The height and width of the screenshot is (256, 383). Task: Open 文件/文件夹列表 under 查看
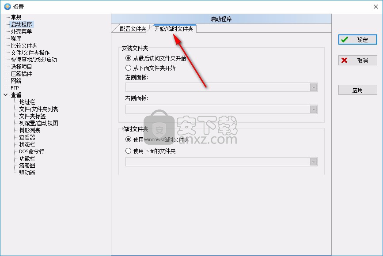[38, 109]
